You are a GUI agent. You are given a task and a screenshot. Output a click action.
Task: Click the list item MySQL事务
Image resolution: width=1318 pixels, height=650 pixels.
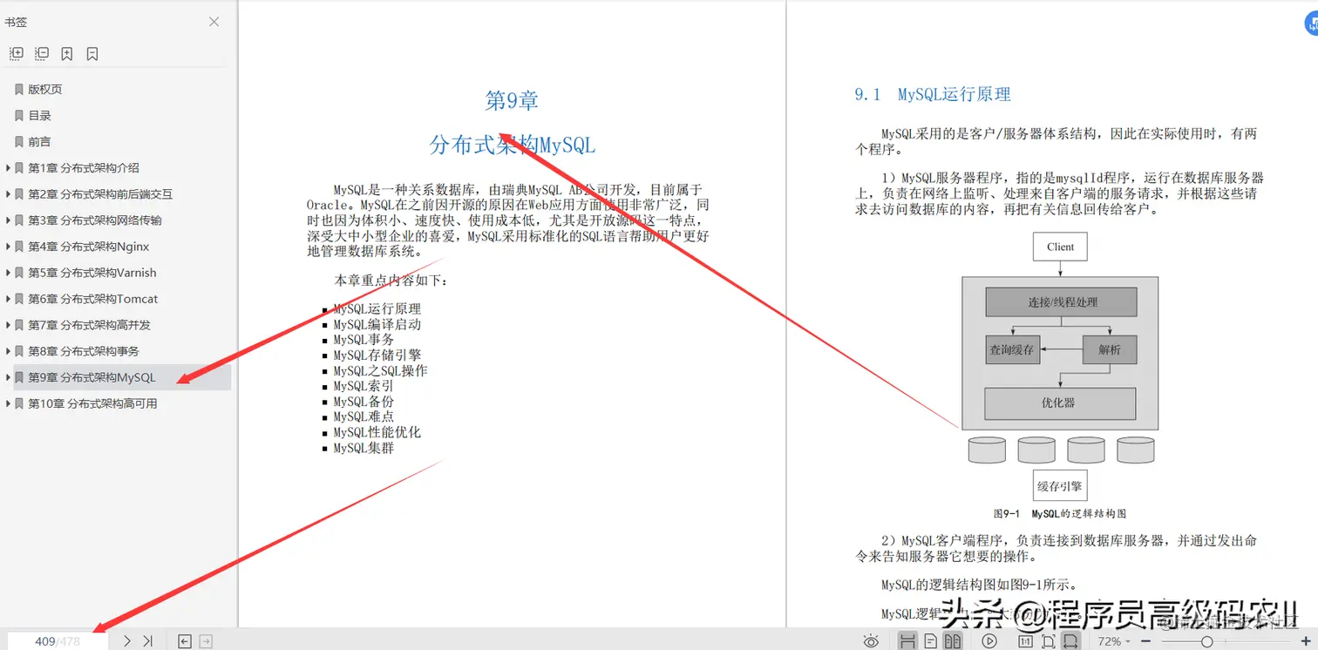[363, 340]
